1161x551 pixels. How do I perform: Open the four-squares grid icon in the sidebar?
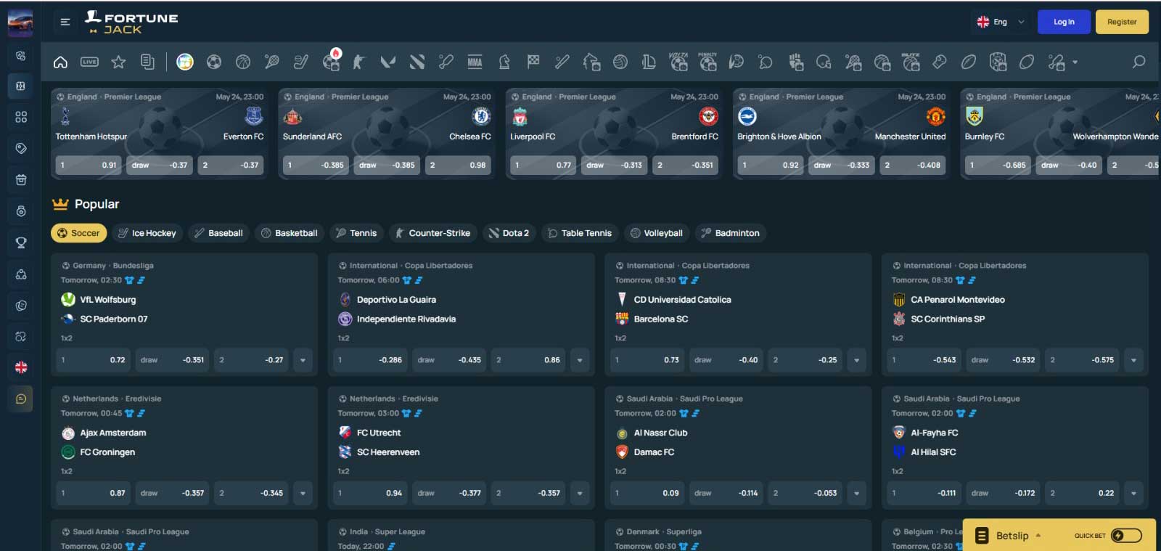[21, 117]
